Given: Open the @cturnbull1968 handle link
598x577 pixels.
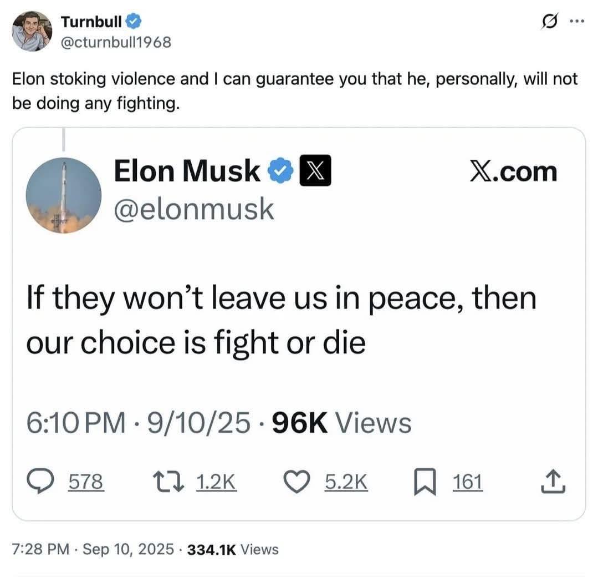Looking at the screenshot, I should 116,42.
